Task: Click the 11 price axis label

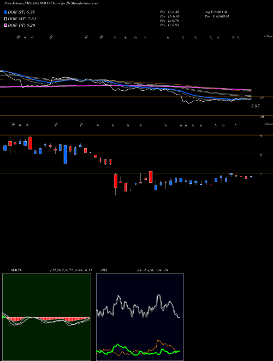Action: click(x=262, y=98)
